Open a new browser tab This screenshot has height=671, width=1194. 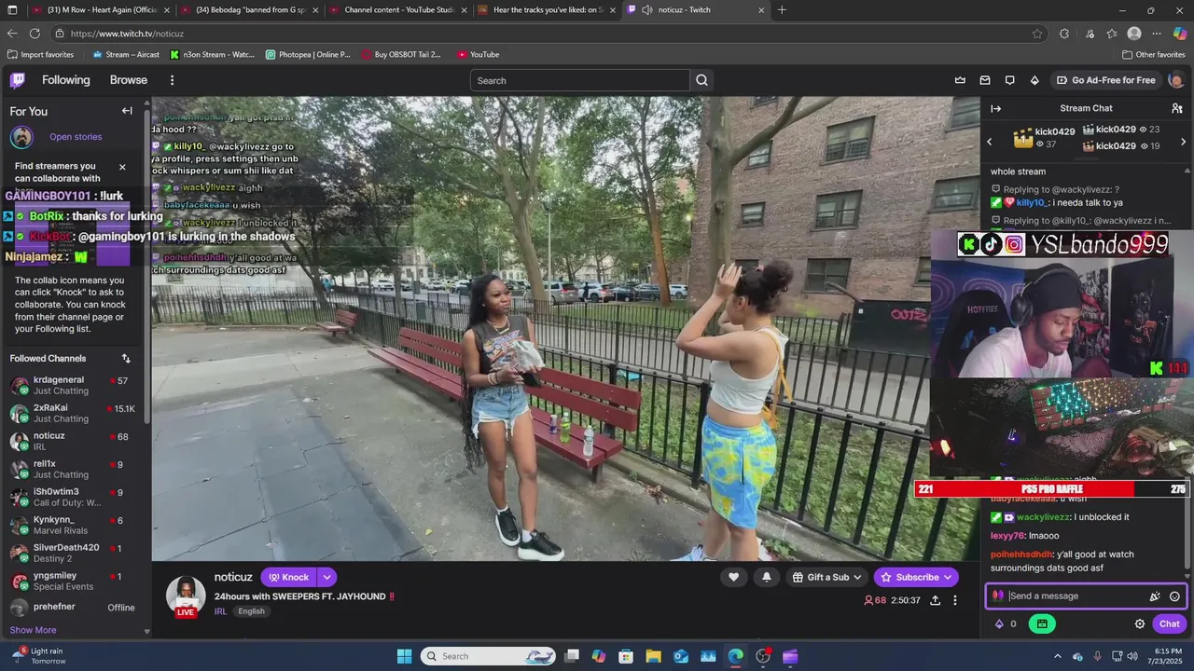pos(782,10)
